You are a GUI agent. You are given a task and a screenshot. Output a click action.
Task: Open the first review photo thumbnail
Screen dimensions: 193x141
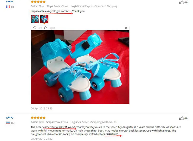[35, 19]
